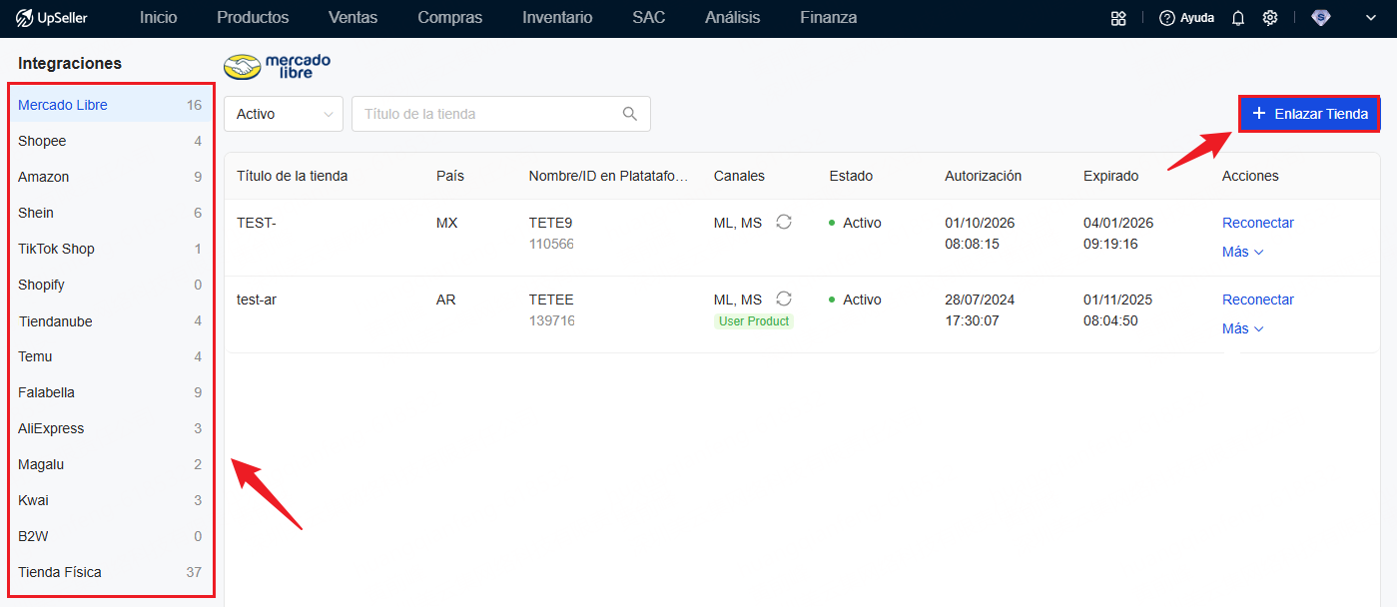Select Tiendanube integration
This screenshot has width=1397, height=607.
pyautogui.click(x=110, y=320)
